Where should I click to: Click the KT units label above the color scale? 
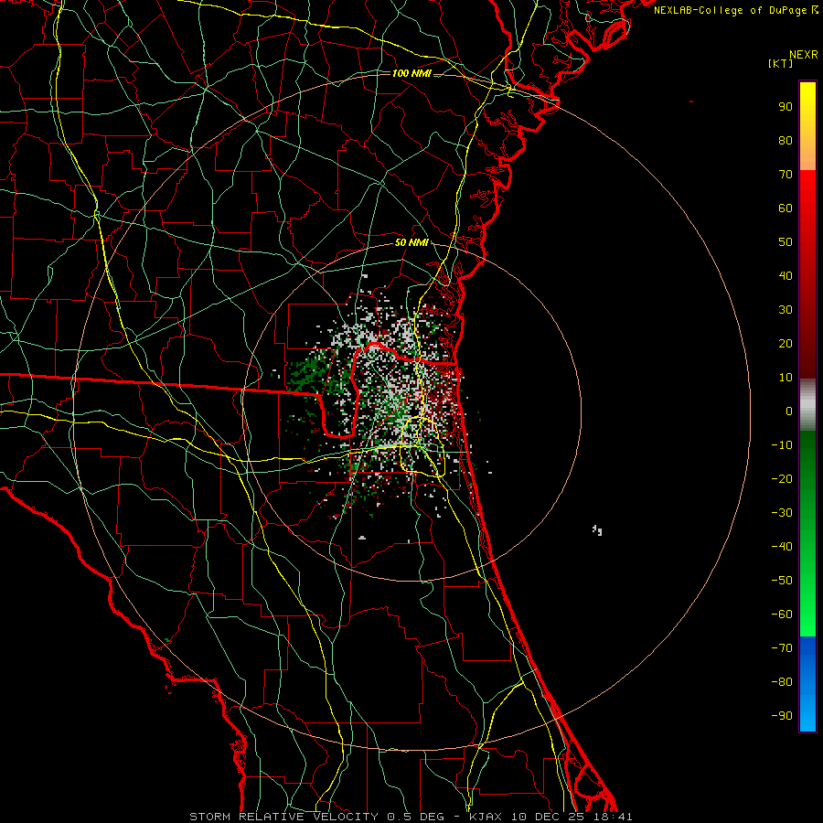coord(781,63)
